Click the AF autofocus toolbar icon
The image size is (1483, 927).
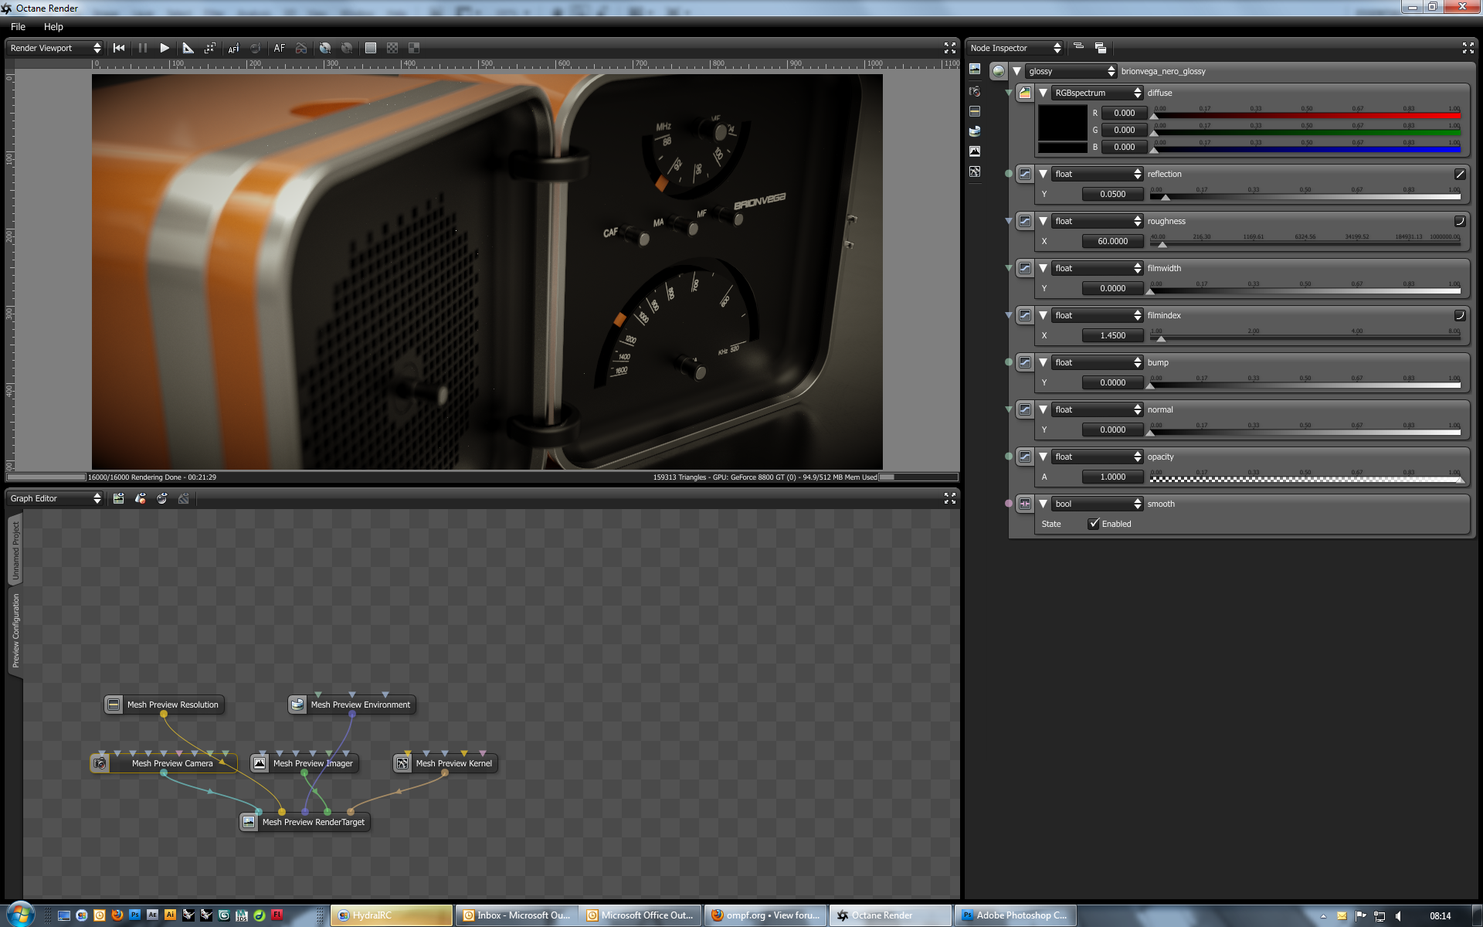point(279,48)
